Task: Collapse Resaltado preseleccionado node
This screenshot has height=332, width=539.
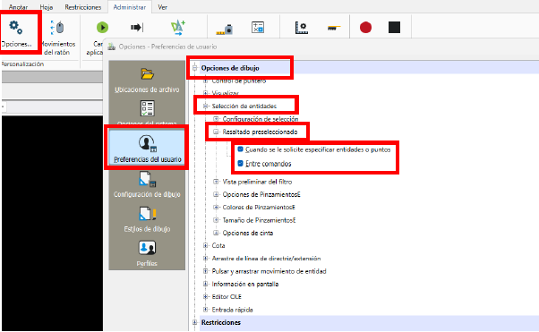Action: coord(216,132)
